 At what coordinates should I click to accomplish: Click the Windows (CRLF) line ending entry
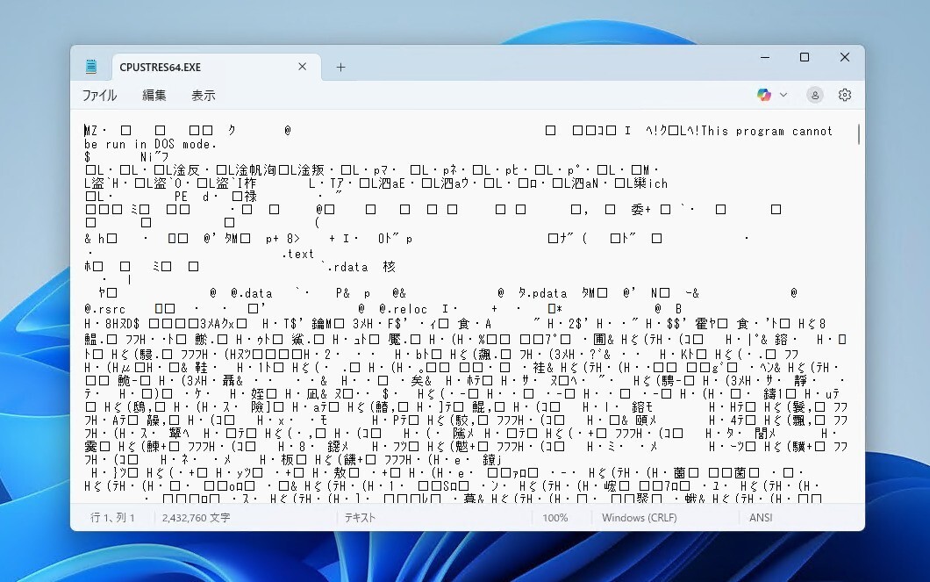tap(640, 517)
